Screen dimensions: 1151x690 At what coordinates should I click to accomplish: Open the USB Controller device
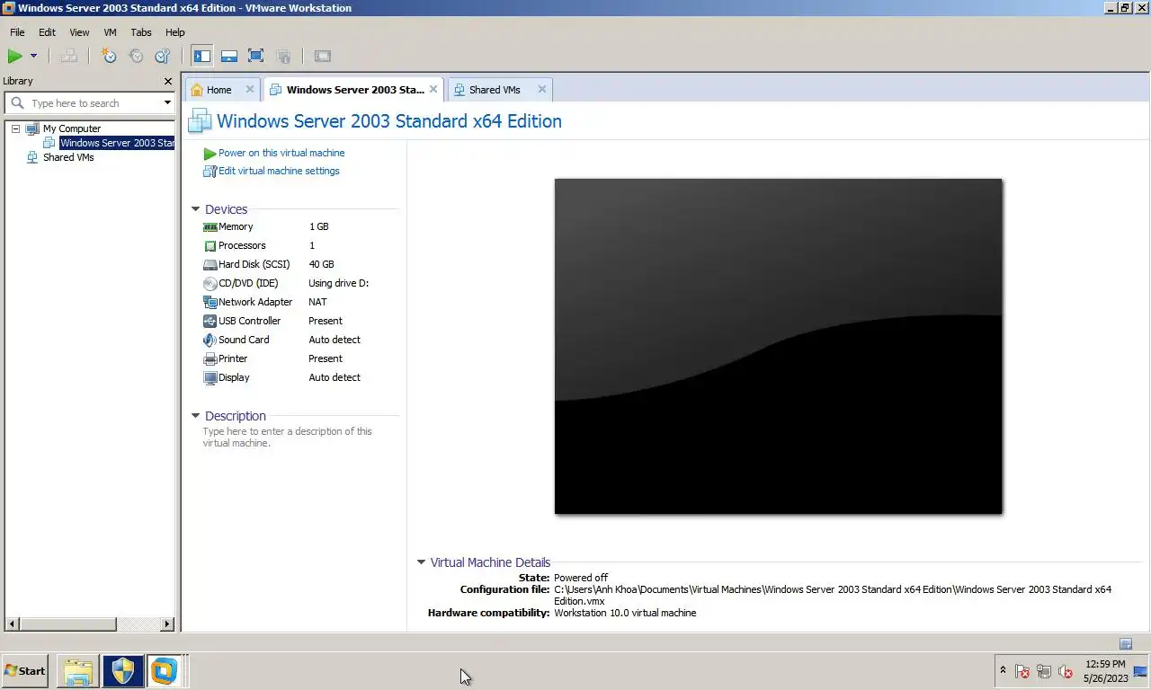pyautogui.click(x=249, y=321)
